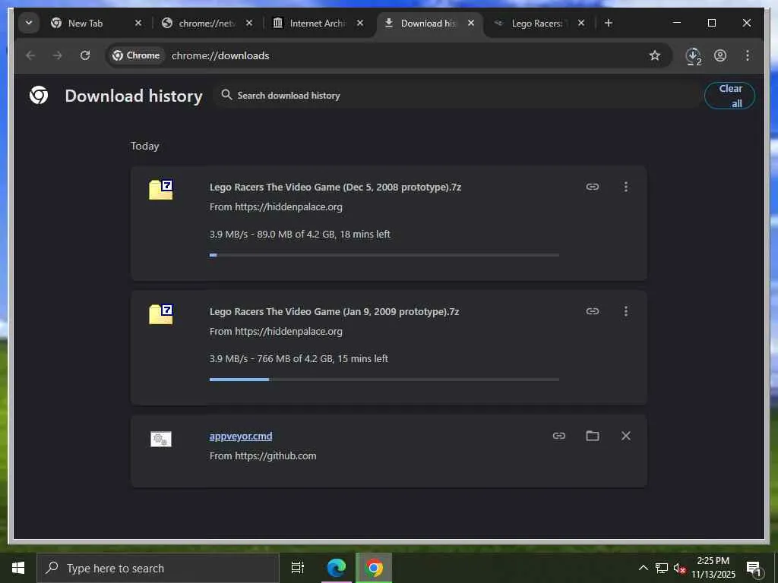Click the Chrome taskbar icon
Image resolution: width=778 pixels, height=583 pixels.
[374, 568]
